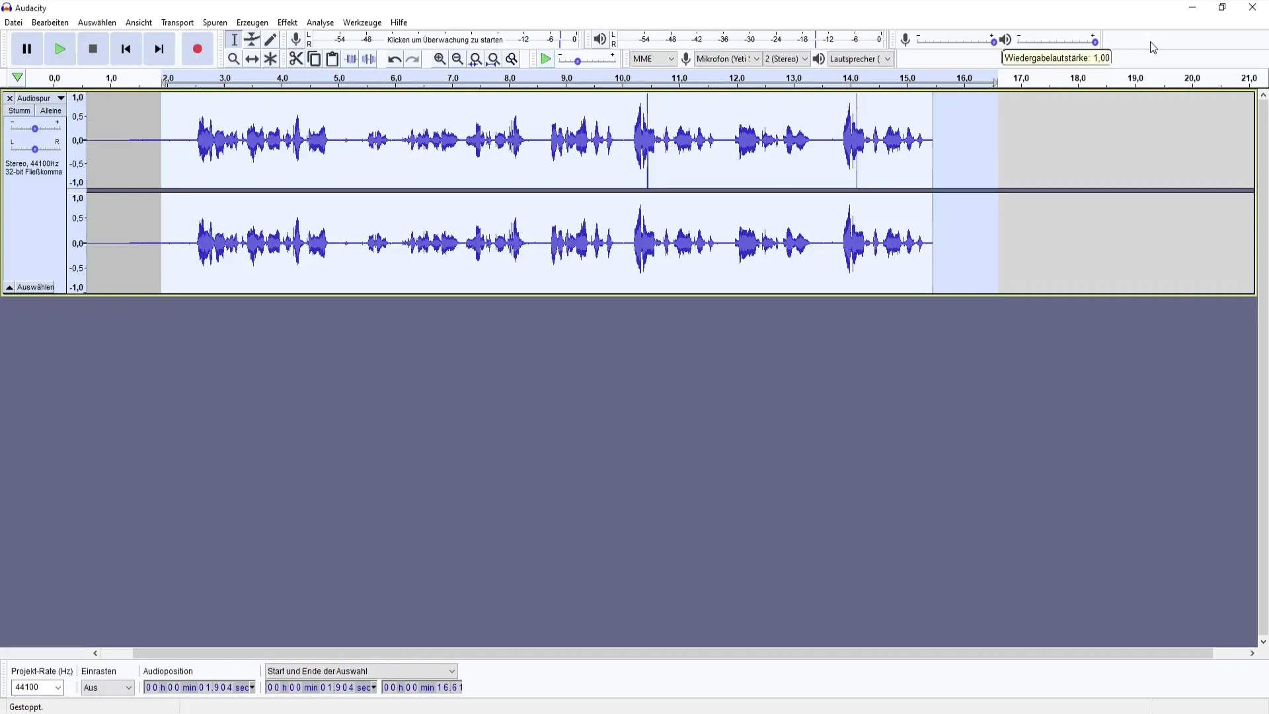Click the Undo arrow icon
The width and height of the screenshot is (1269, 714).
(395, 59)
